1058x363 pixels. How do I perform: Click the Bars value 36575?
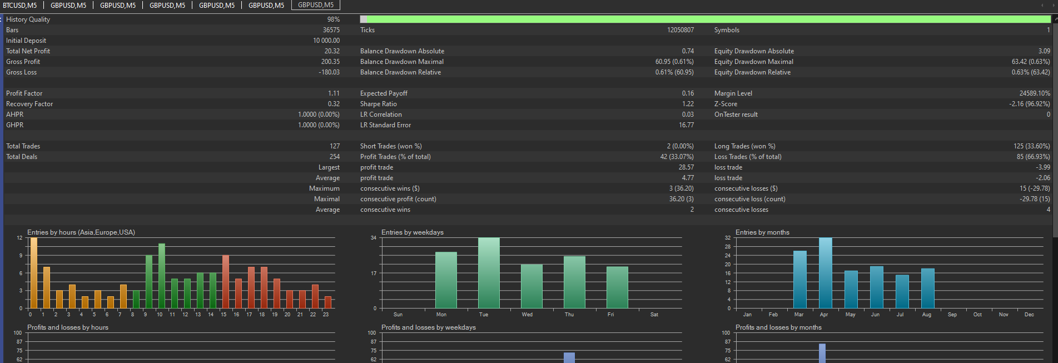pyautogui.click(x=331, y=30)
